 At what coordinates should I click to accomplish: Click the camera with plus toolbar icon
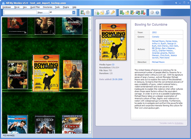(x=138, y=13)
